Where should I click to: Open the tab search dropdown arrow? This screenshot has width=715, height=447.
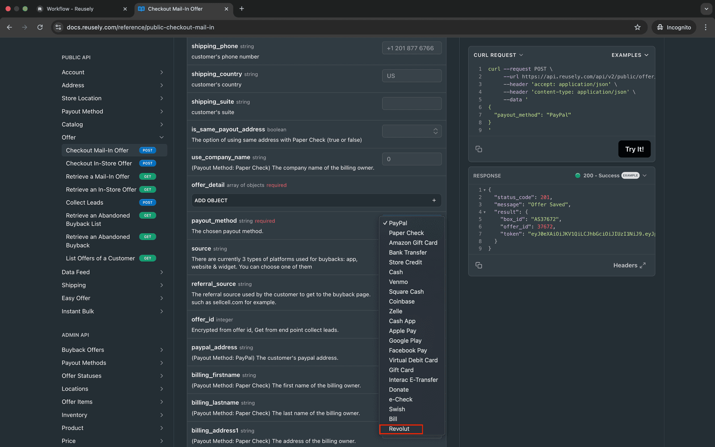pyautogui.click(x=706, y=8)
